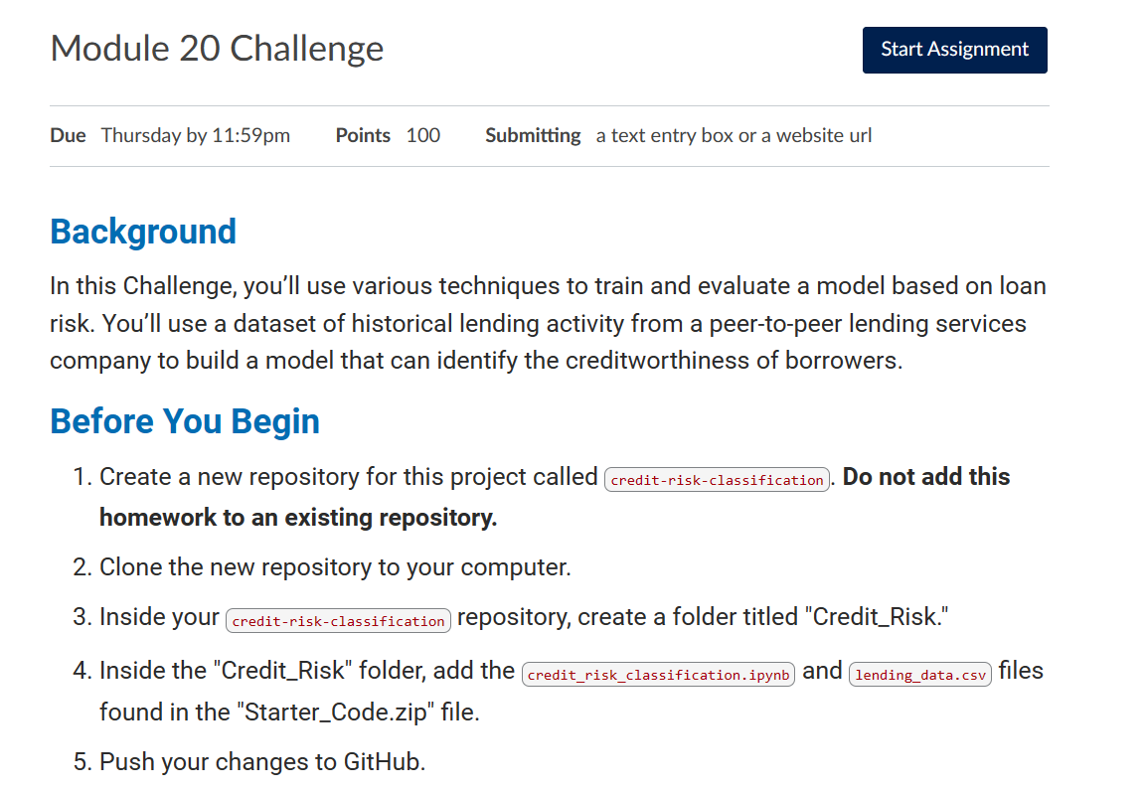The image size is (1145, 793).
Task: Select the Submitting description text
Action: click(734, 135)
